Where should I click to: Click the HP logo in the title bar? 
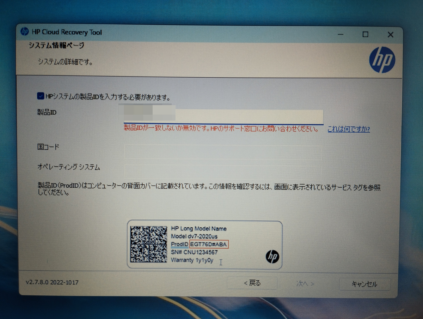pyautogui.click(x=25, y=32)
